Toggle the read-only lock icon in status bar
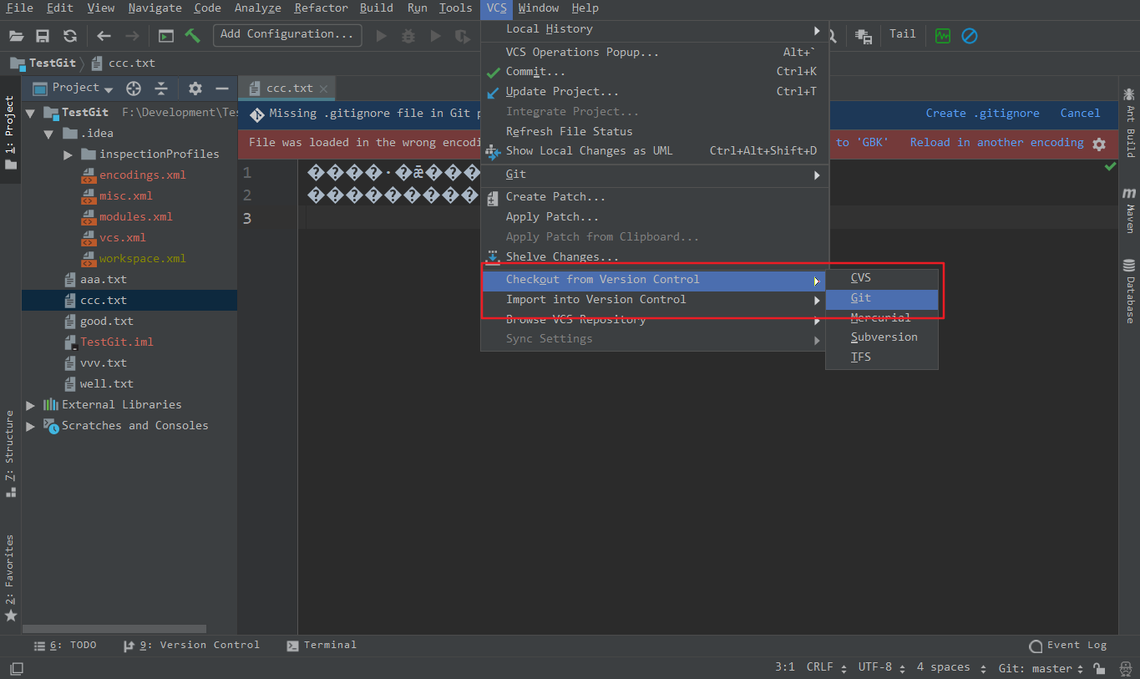This screenshot has width=1140, height=679. pyautogui.click(x=1100, y=668)
